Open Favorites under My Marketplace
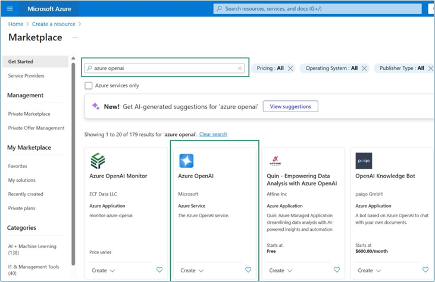 [18, 166]
